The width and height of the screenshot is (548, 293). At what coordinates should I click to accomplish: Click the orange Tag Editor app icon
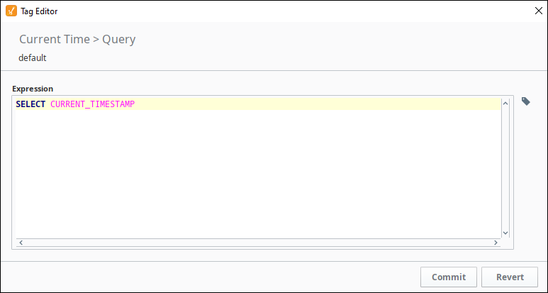(11, 11)
